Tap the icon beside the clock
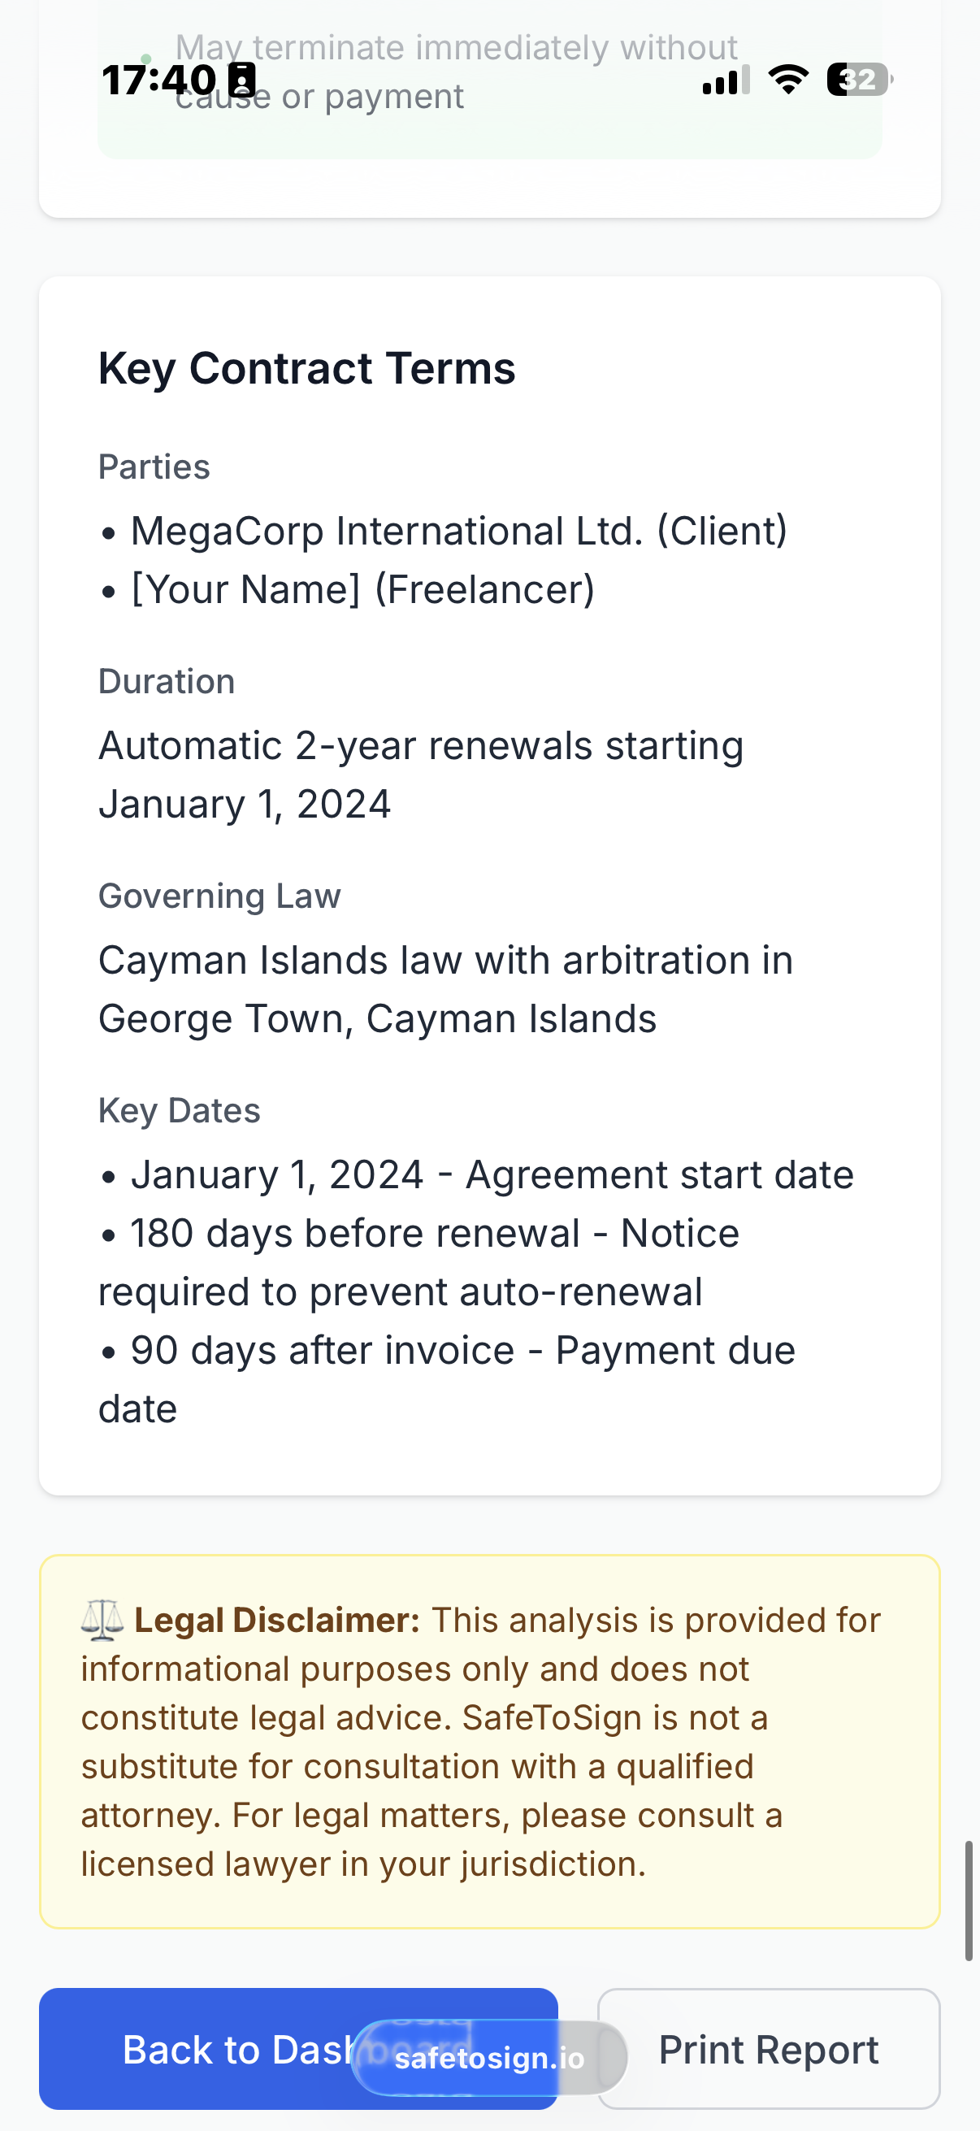Image resolution: width=980 pixels, height=2131 pixels. (242, 80)
